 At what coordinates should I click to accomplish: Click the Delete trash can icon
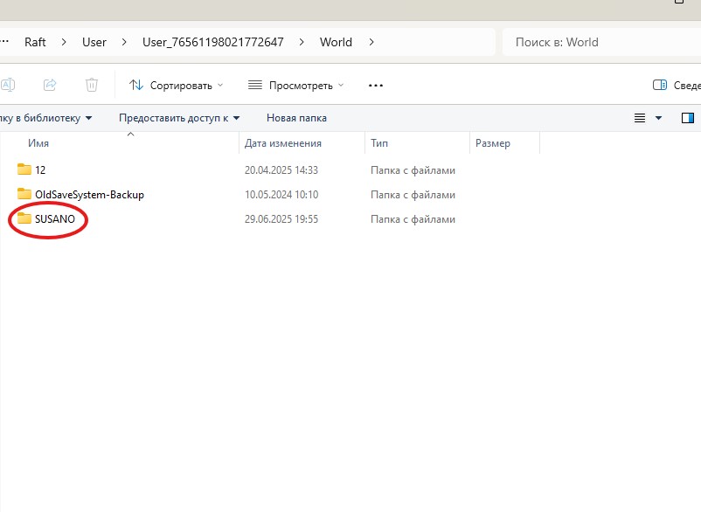(x=92, y=85)
